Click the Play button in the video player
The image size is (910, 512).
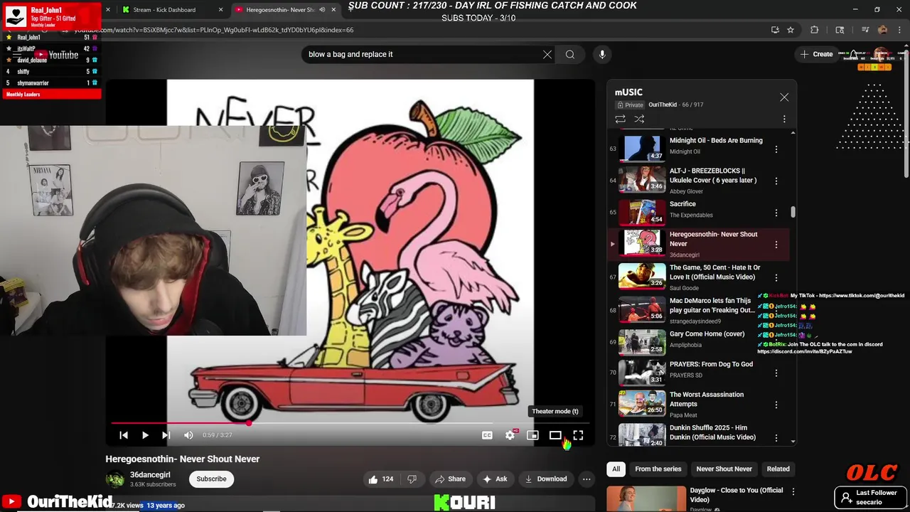coord(145,435)
